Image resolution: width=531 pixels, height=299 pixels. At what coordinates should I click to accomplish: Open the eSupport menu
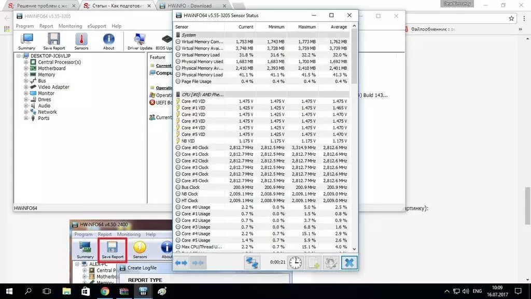[x=97, y=26]
